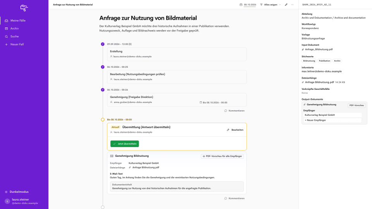Click Bearbeiten on the Übermittlung step
Screen dimensions: 372x209
(x=237, y=130)
